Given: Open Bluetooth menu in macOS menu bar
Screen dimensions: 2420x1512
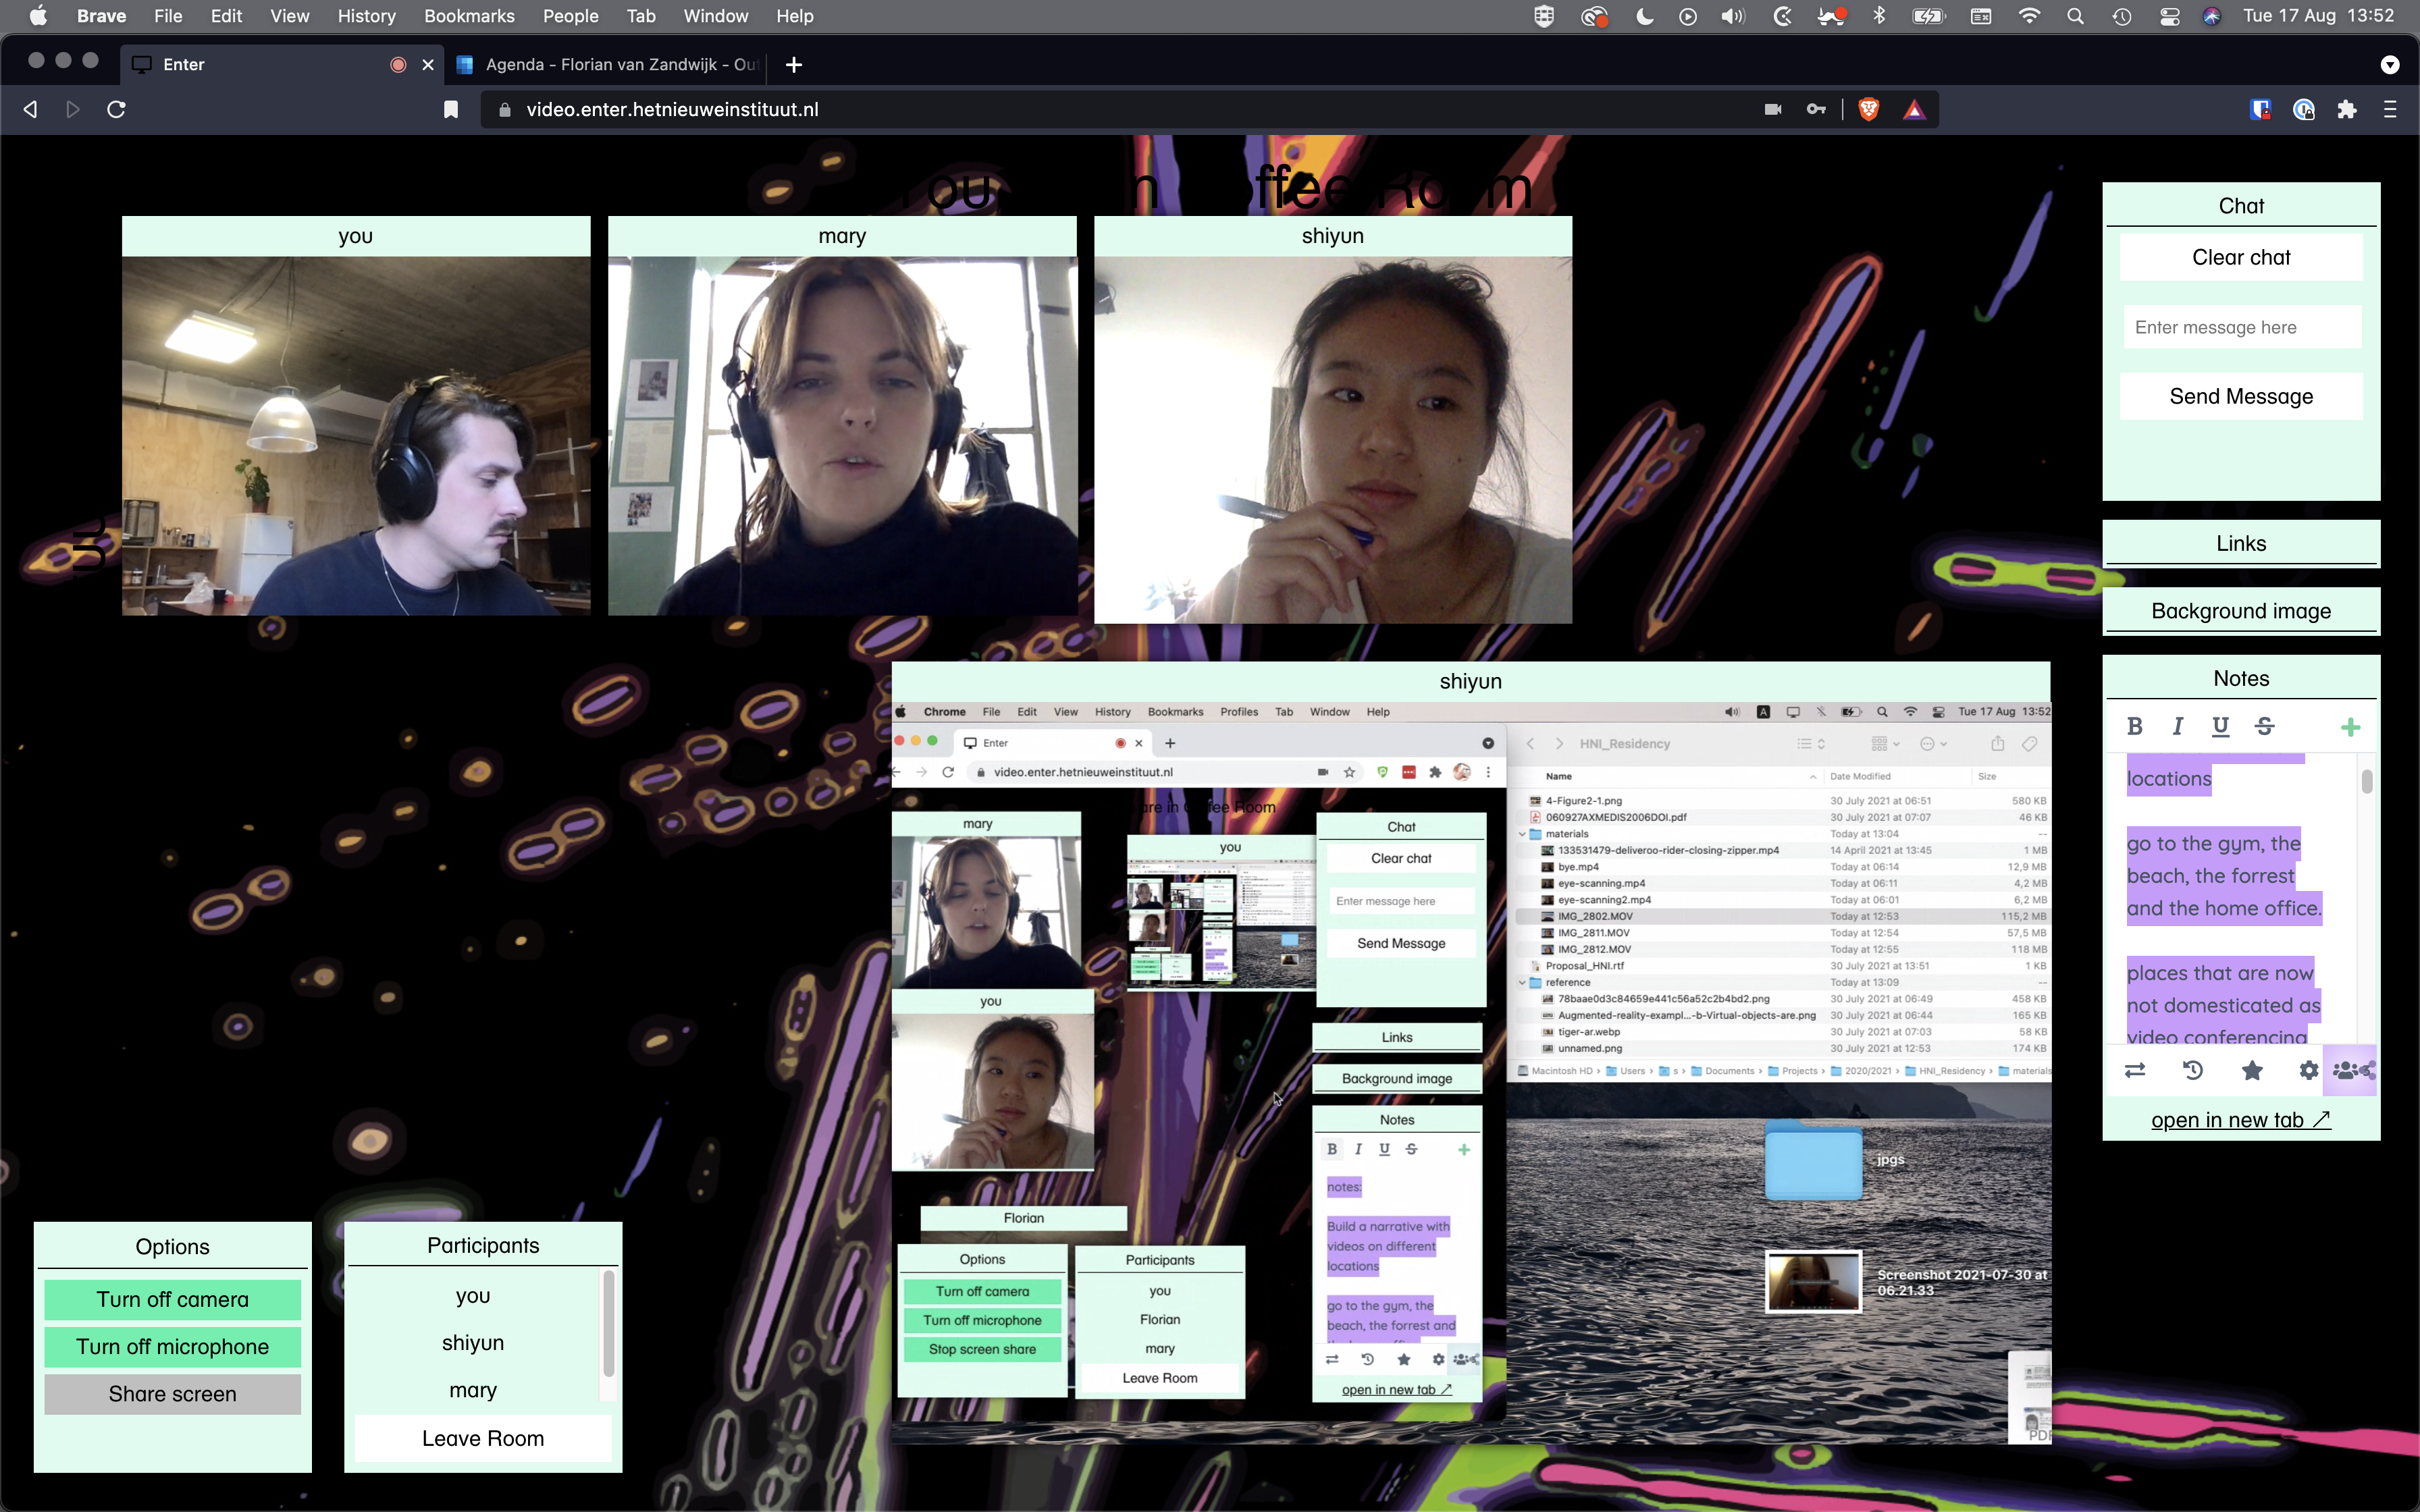Looking at the screenshot, I should (1879, 16).
